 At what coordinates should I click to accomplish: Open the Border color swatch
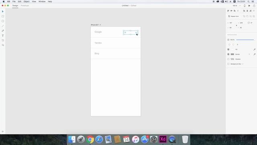point(233,54)
